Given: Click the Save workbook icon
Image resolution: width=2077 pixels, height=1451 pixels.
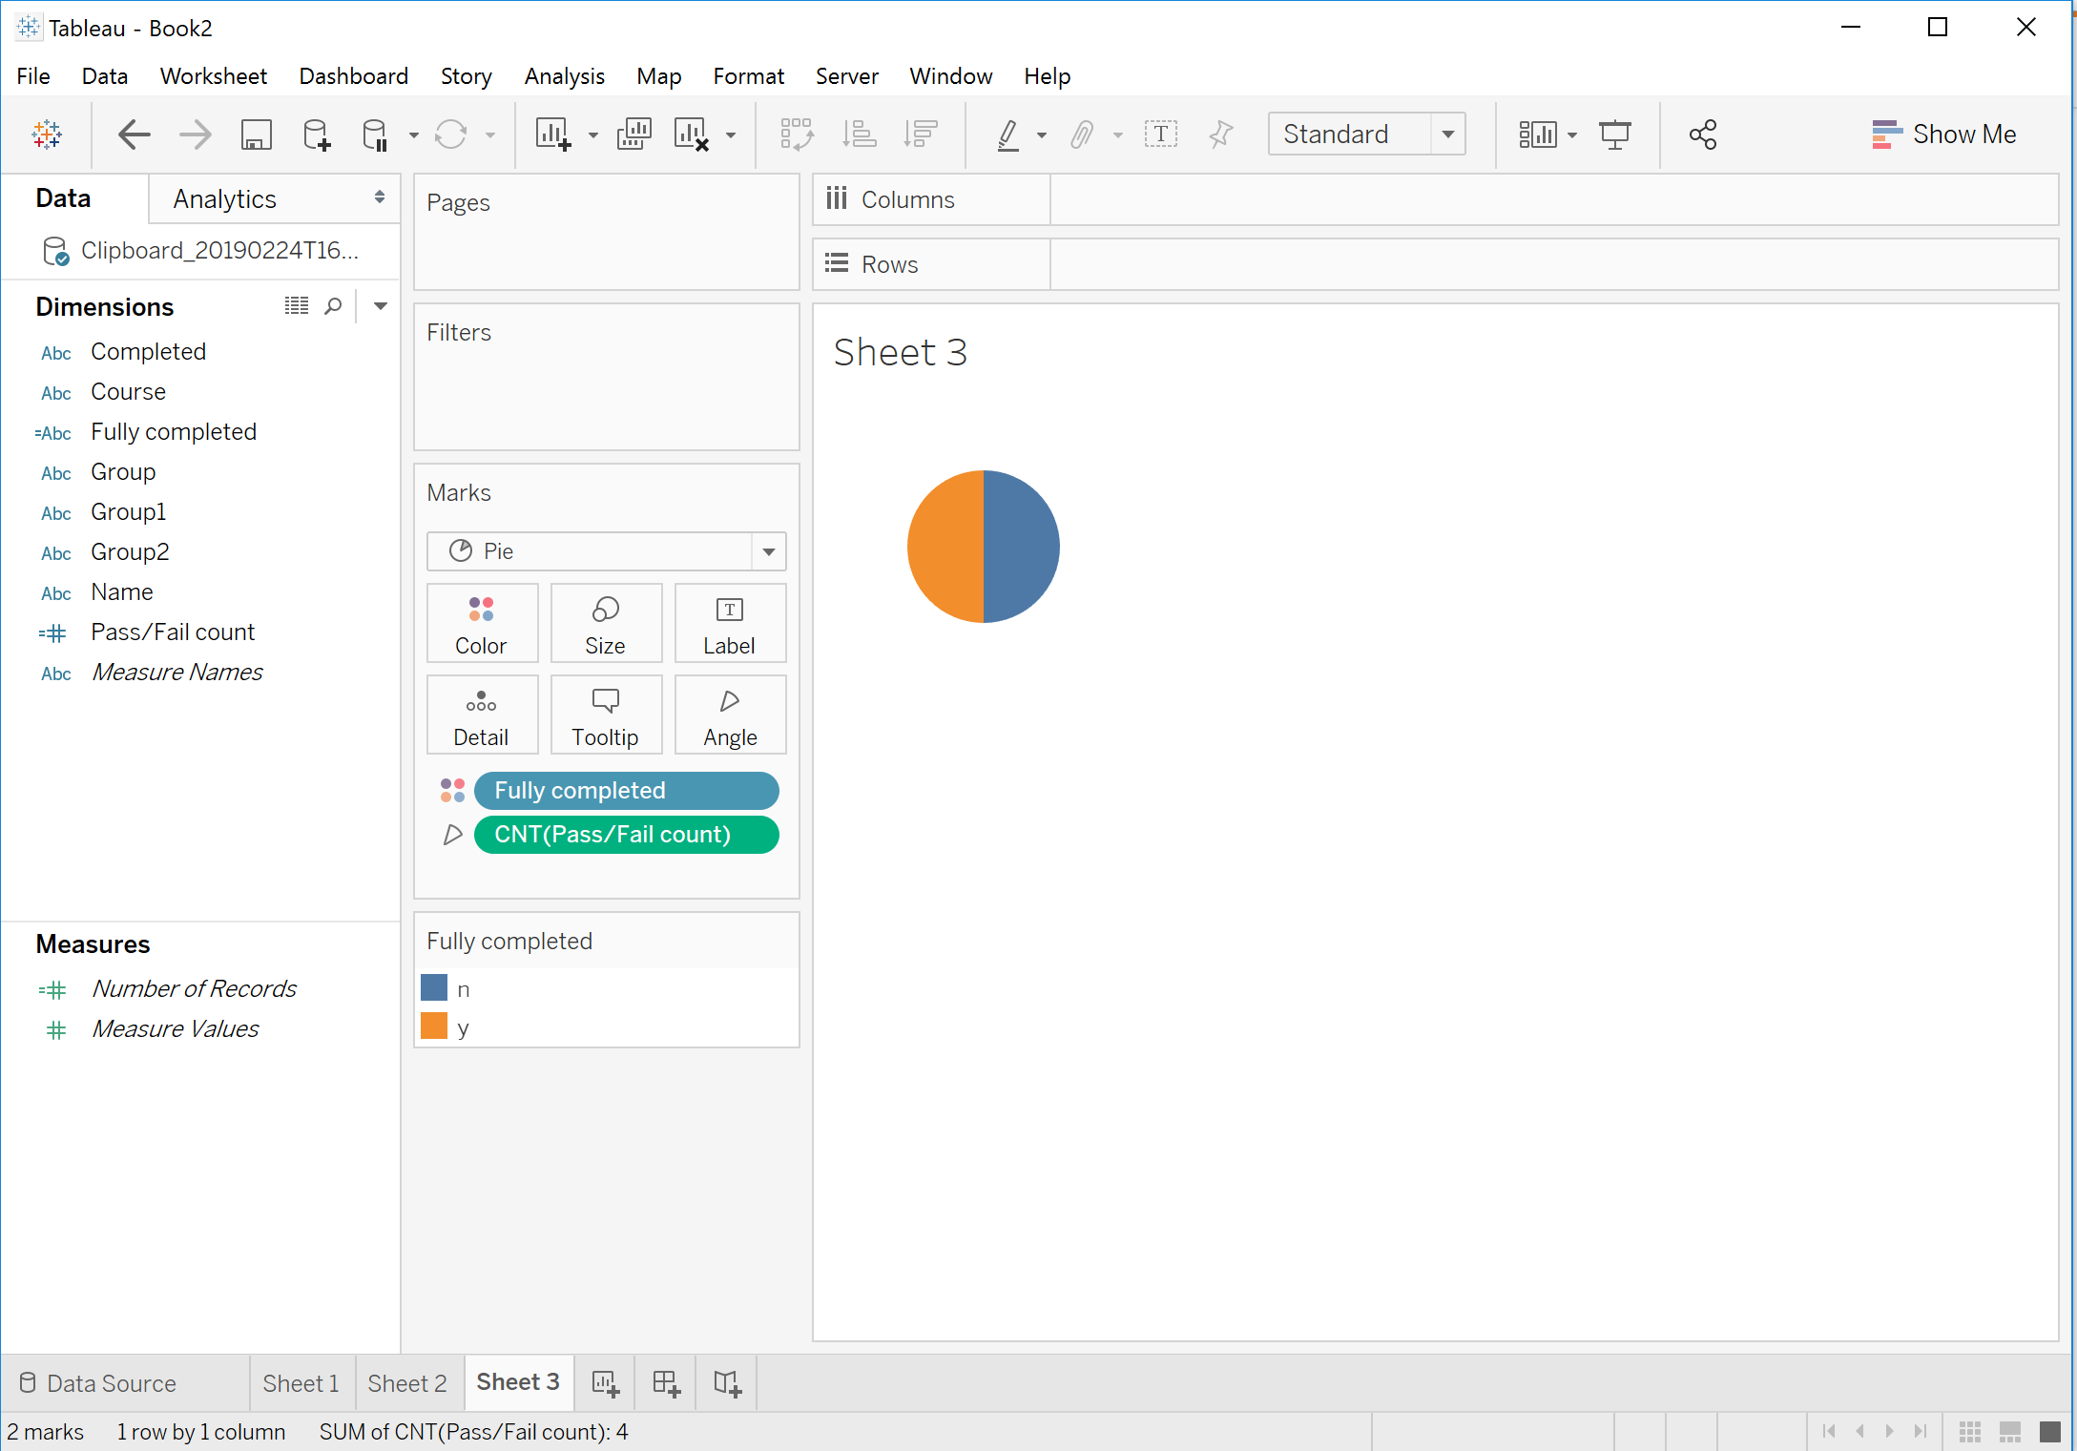Looking at the screenshot, I should click(256, 135).
